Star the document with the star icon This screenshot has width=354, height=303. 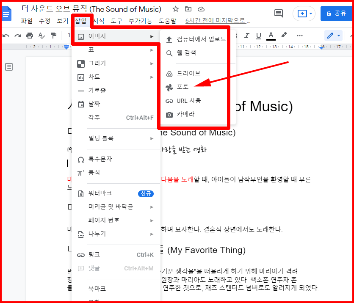175,9
